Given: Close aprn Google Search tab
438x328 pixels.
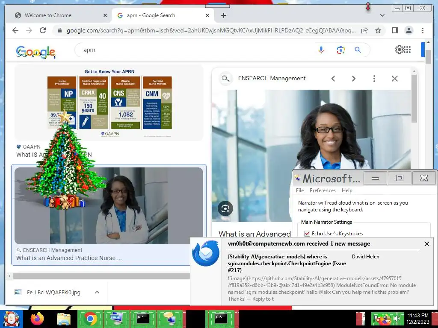Looking at the screenshot, I should pos(207,15).
